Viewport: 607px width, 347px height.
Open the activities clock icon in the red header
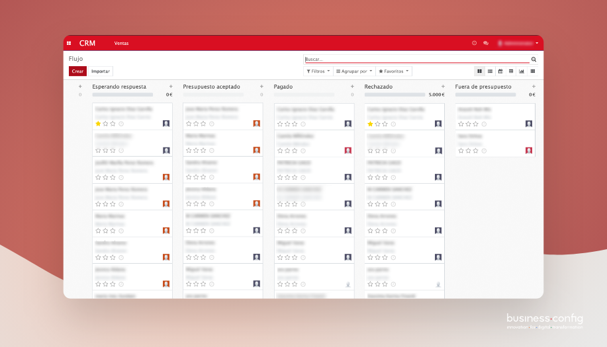coord(474,43)
